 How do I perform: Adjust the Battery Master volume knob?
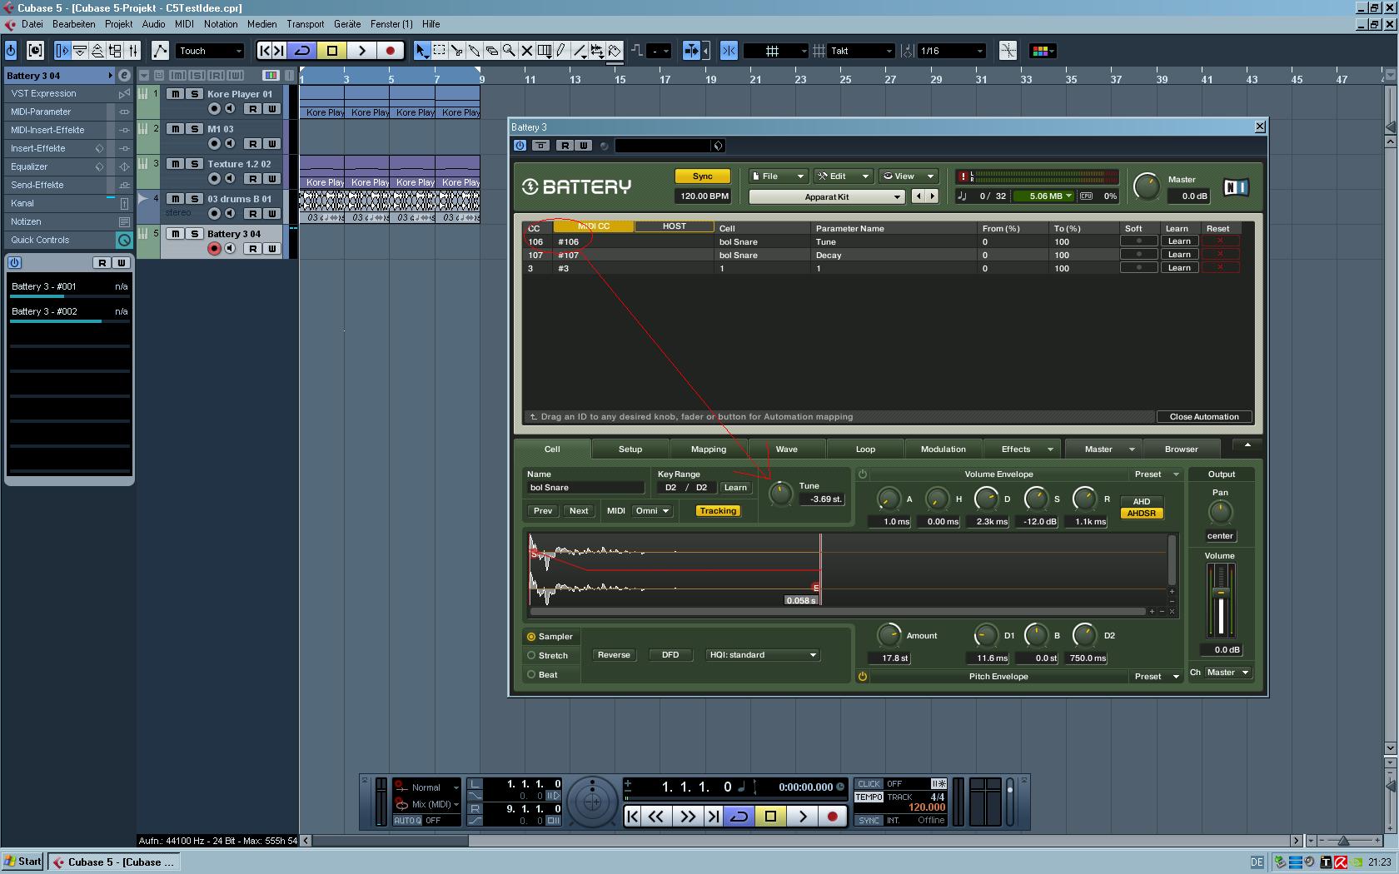click(1147, 186)
